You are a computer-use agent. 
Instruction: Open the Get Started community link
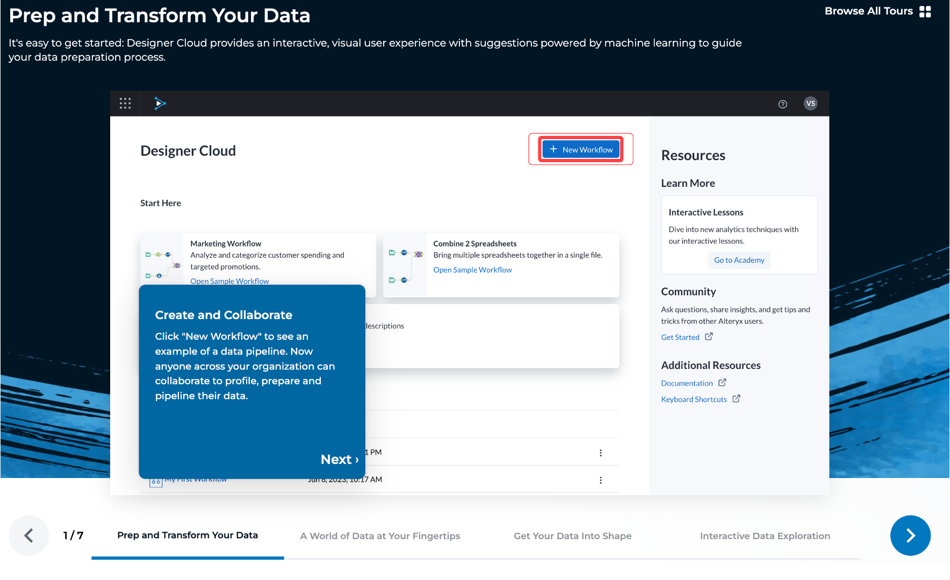tap(680, 337)
